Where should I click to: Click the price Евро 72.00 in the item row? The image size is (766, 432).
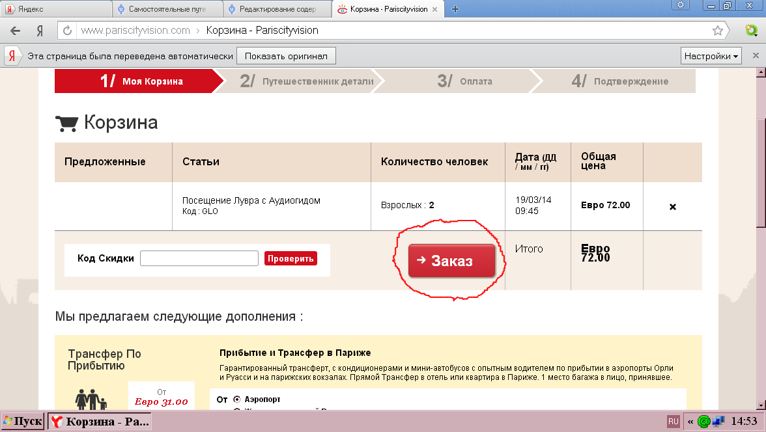pos(605,206)
